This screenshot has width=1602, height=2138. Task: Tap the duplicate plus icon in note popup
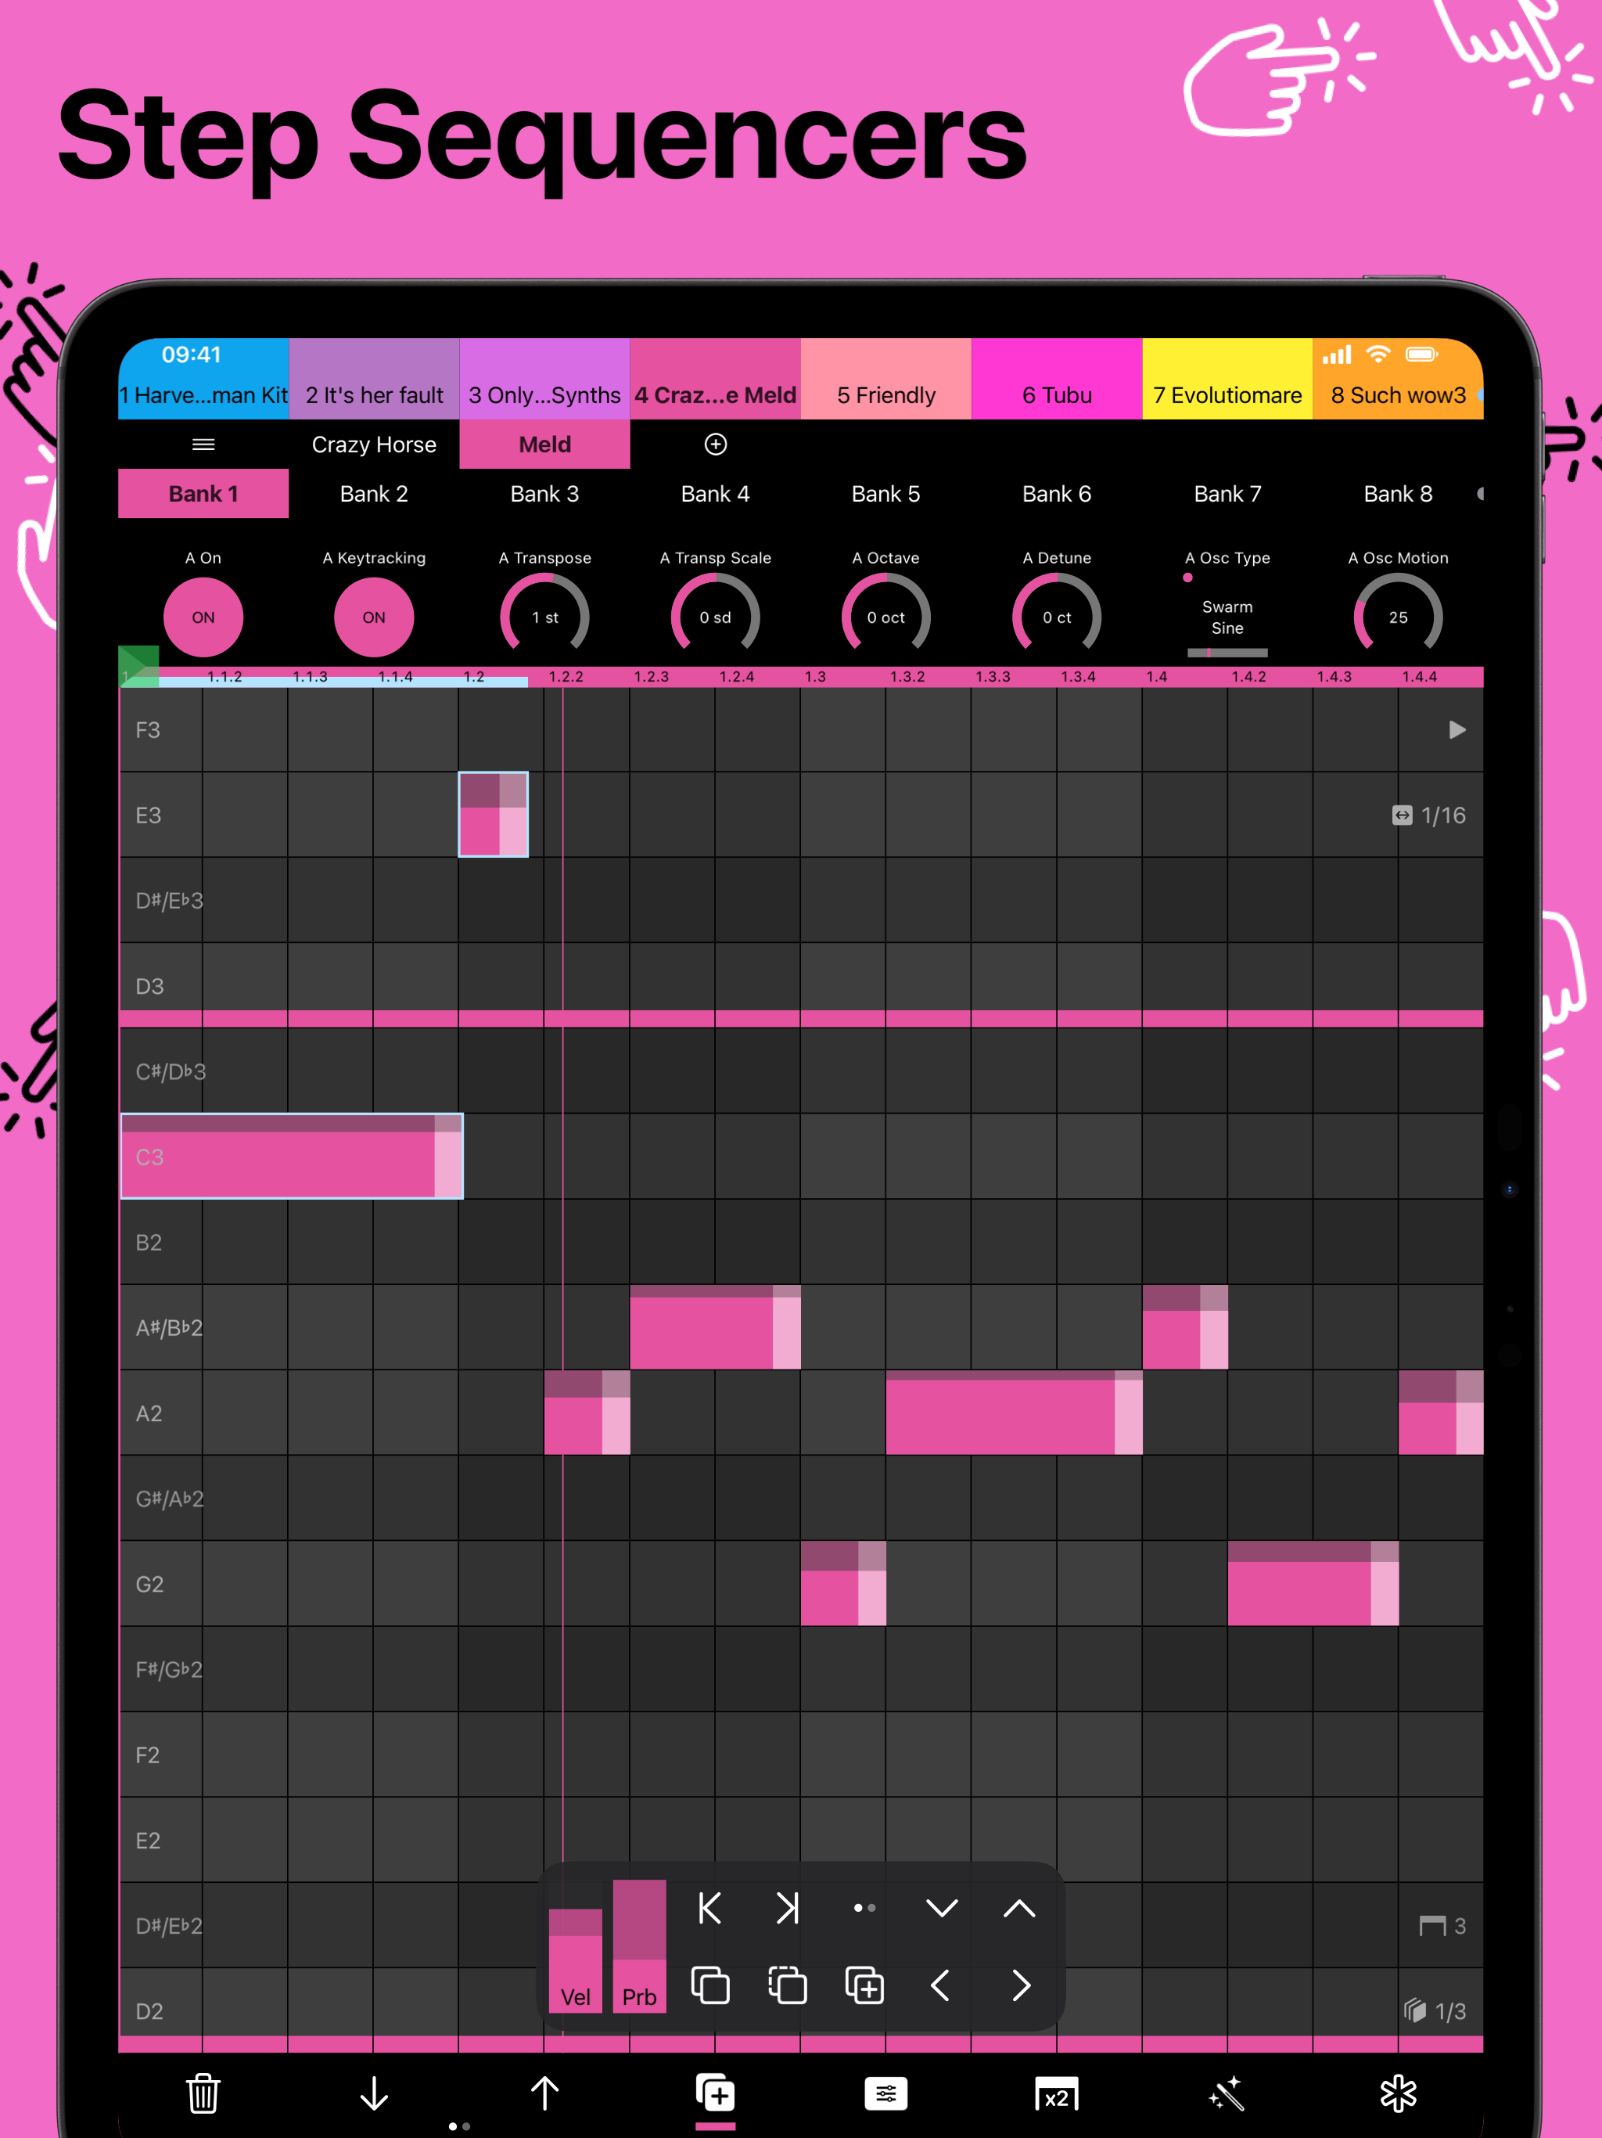865,1985
